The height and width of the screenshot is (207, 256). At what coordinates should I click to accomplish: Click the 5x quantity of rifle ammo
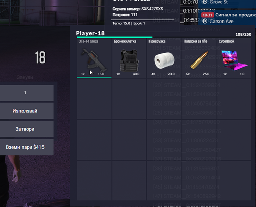tap(188, 74)
